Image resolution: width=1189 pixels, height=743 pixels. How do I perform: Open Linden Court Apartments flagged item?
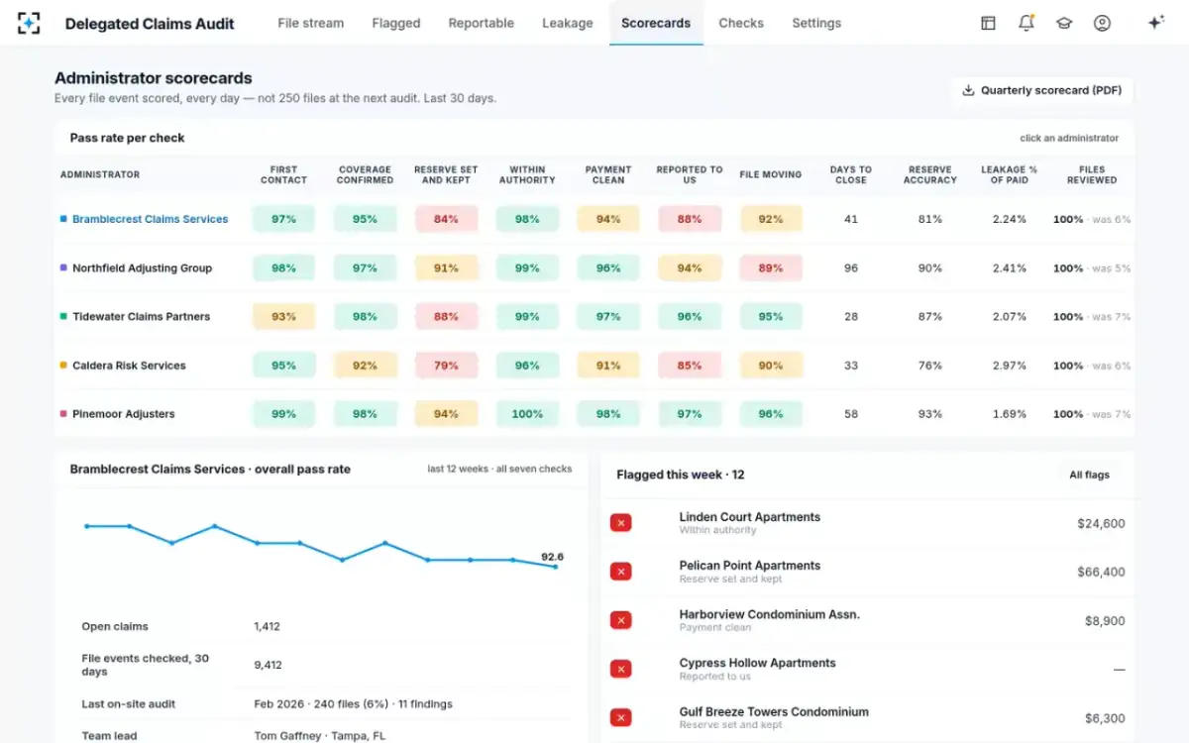[x=750, y=517]
